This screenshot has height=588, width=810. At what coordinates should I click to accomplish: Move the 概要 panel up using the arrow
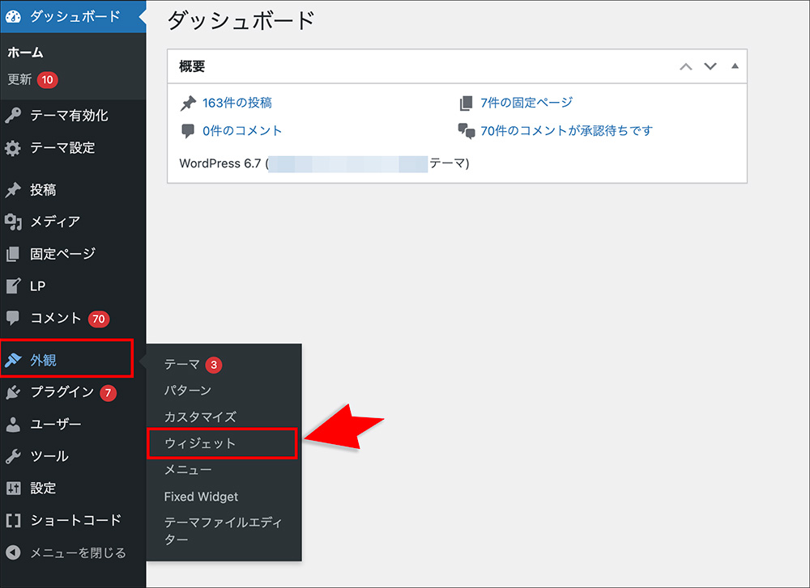(x=686, y=66)
